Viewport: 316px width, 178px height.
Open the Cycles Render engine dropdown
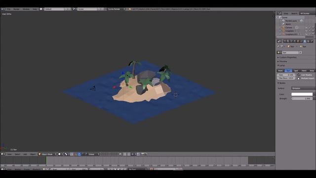(x=116, y=9)
